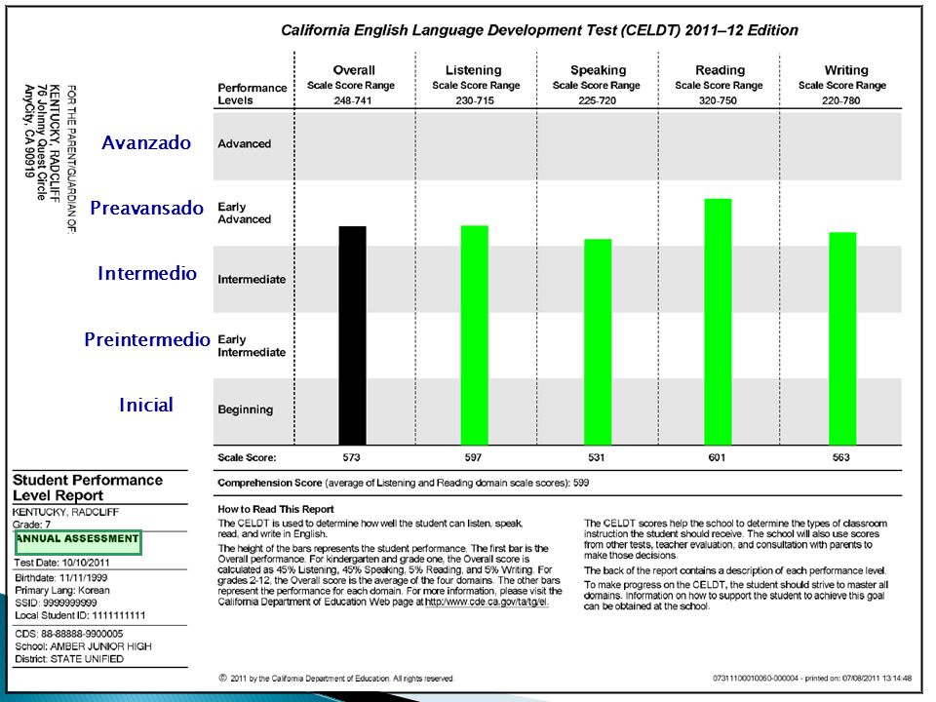Click the 'Student Performance Level Report' heading
Viewport: 936px width, 702px height.
(x=88, y=487)
